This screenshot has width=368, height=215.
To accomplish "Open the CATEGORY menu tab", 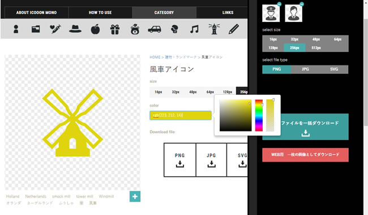I will point(164,12).
